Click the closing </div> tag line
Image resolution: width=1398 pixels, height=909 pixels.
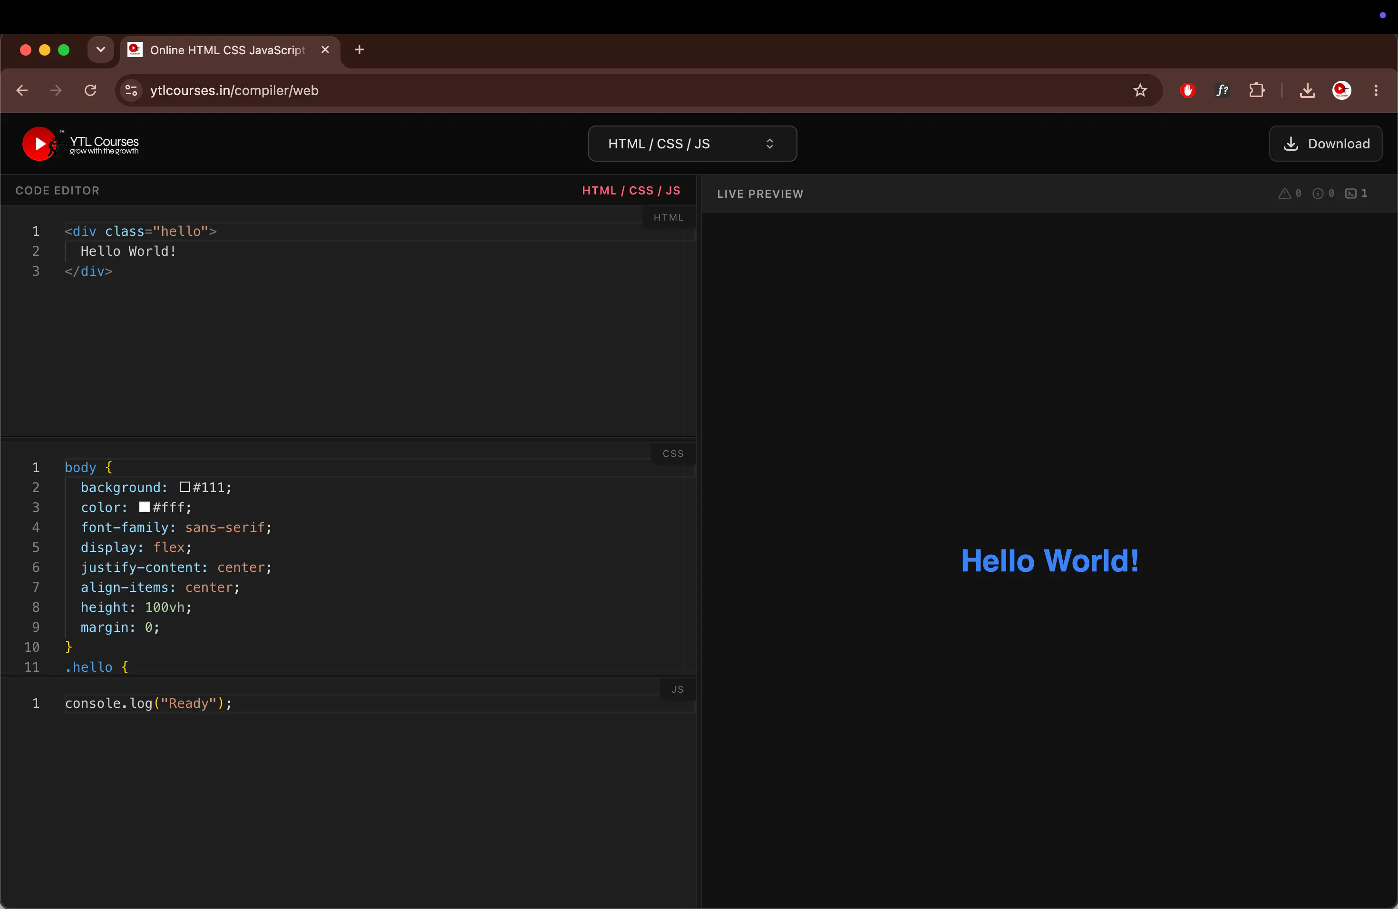pyautogui.click(x=88, y=271)
